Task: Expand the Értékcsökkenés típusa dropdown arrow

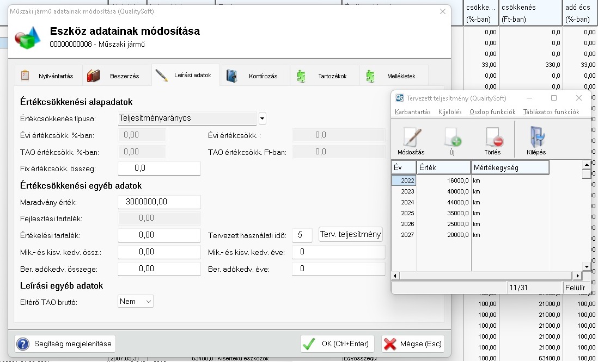Action: point(262,118)
